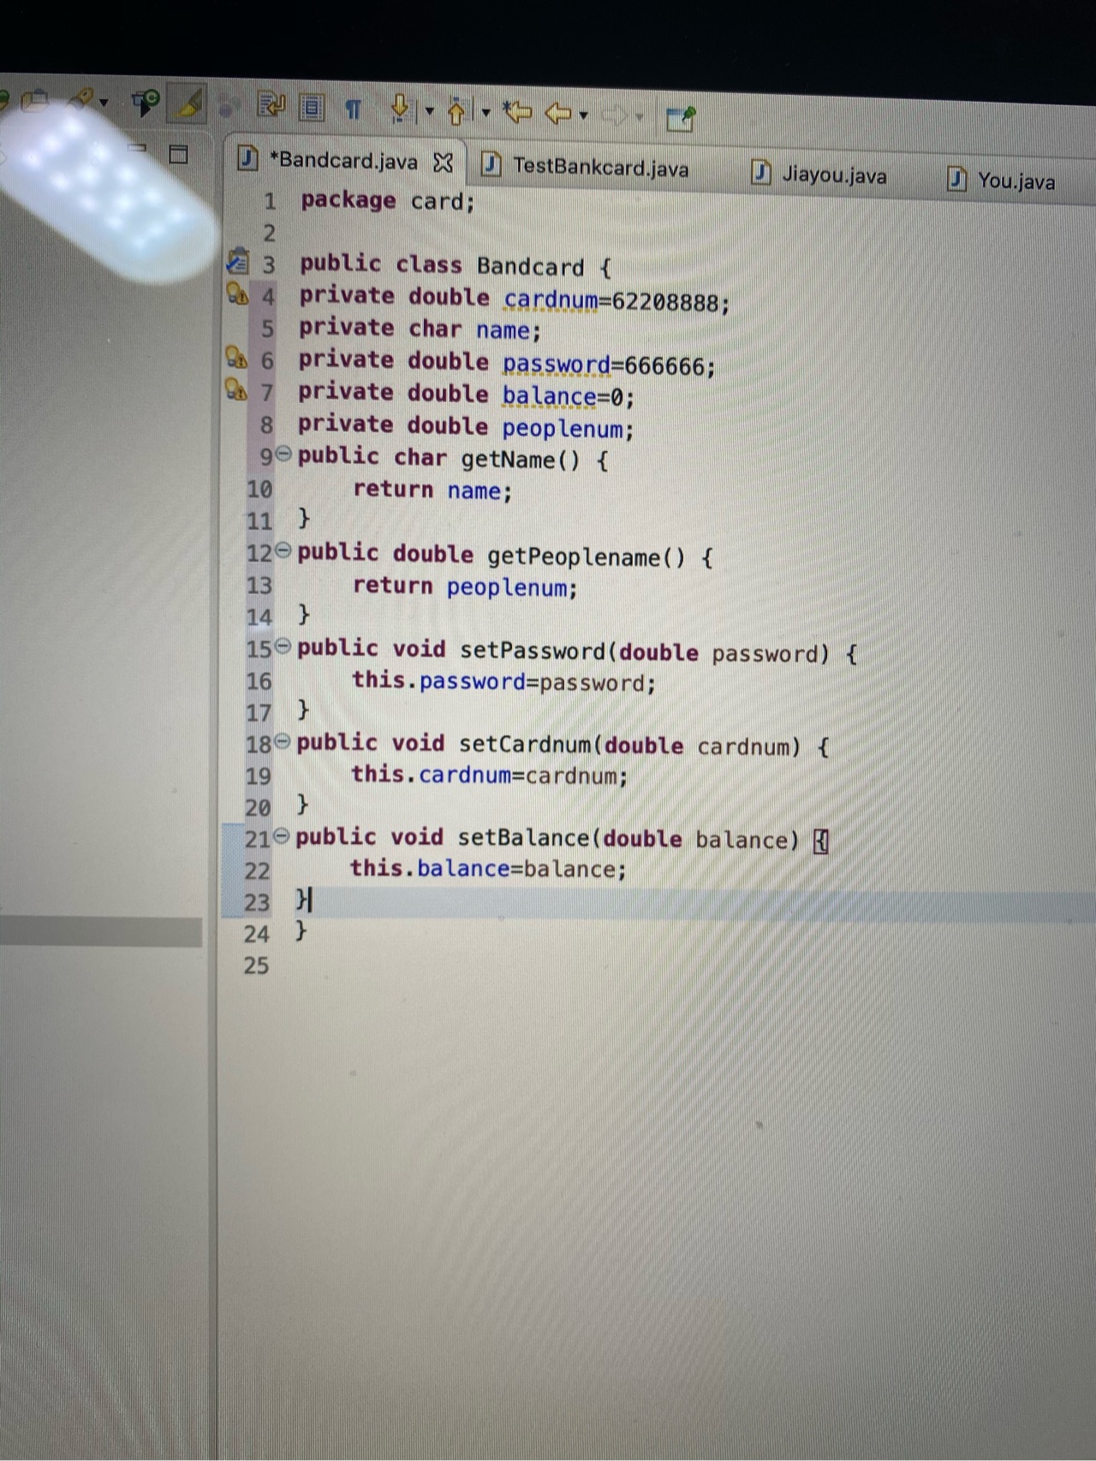Close the Bandcard.java editor tab
The image size is (1096, 1461).
tap(443, 162)
